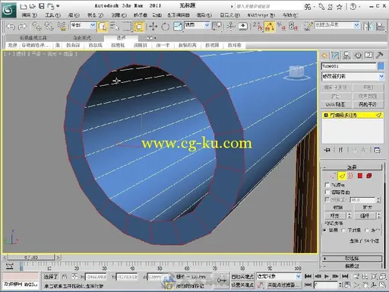Image resolution: width=389 pixels, height=292 pixels.
Task: Activate the Select and Move tool
Action: click(x=153, y=27)
